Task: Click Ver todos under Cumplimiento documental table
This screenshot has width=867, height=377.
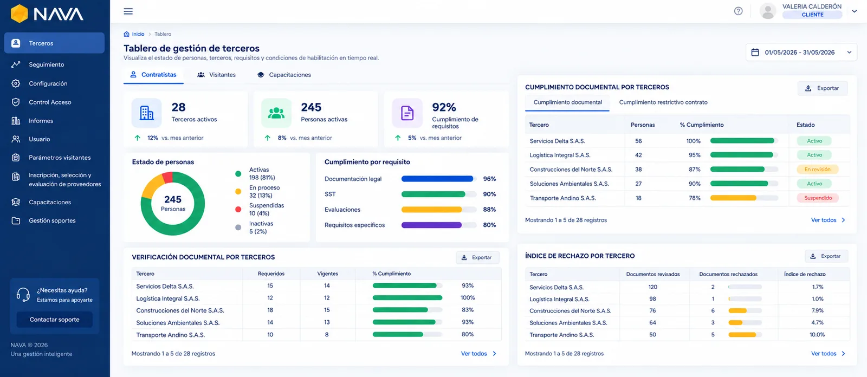Action: (824, 220)
